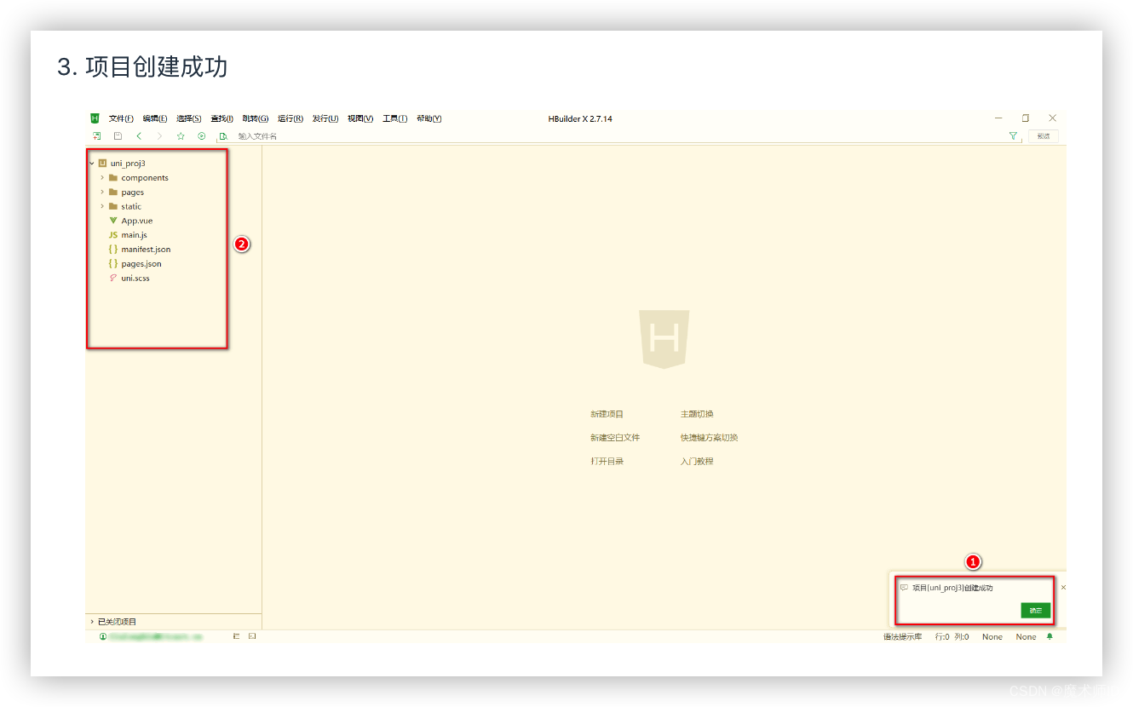Restore the HBuilder X window size
The height and width of the screenshot is (707, 1133).
coord(1026,118)
